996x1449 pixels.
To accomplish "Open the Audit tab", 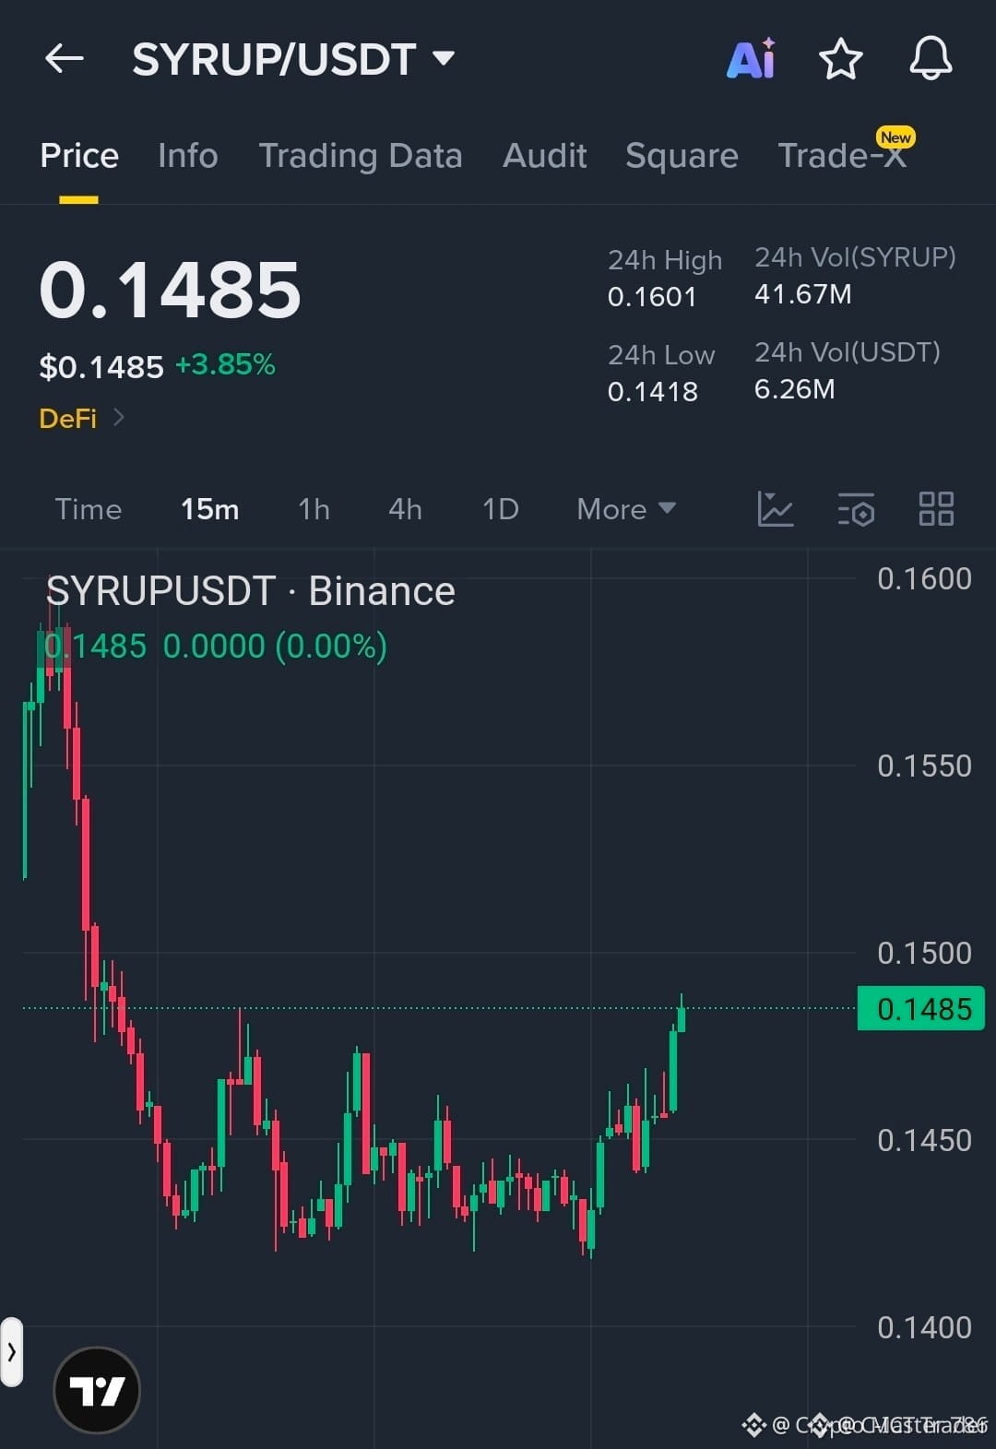I will [x=545, y=156].
